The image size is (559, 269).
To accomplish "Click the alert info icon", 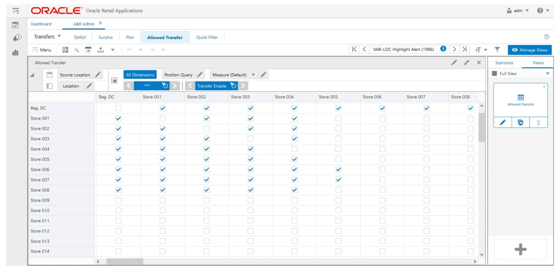I will point(443,49).
